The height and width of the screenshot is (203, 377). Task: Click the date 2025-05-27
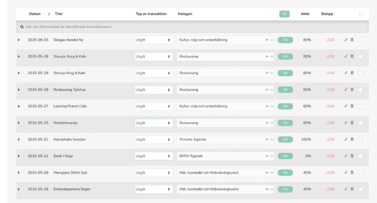click(x=38, y=106)
